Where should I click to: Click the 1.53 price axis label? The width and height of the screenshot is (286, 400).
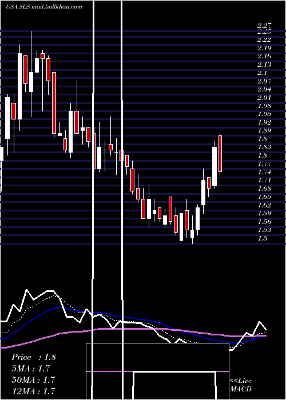(x=264, y=230)
